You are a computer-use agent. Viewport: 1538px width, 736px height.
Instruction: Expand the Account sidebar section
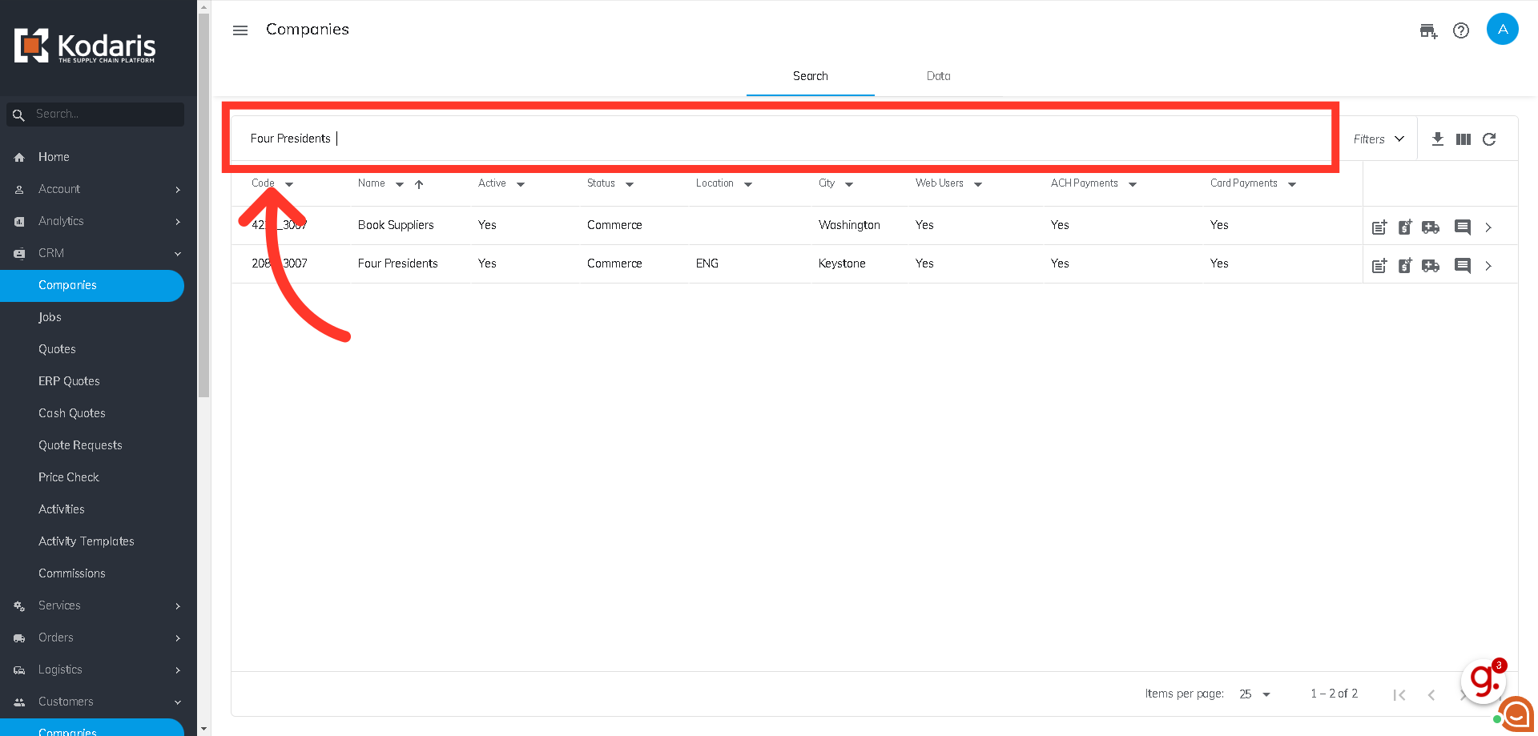[x=99, y=189]
